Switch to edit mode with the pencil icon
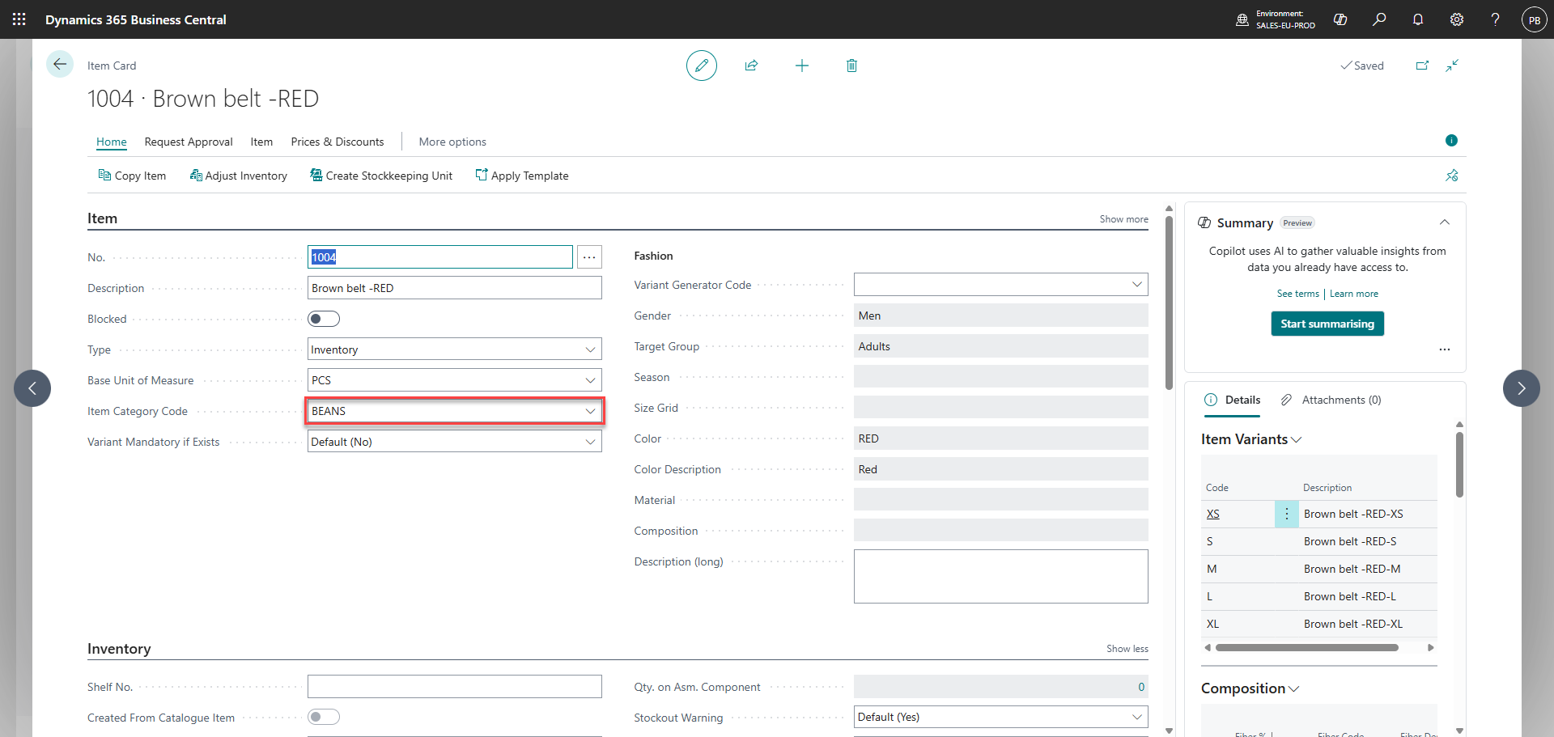The height and width of the screenshot is (737, 1554). pos(702,66)
